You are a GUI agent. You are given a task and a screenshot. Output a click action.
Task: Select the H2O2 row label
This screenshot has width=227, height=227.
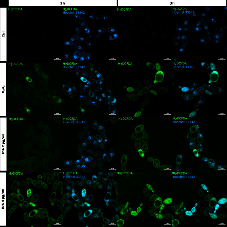3,89
